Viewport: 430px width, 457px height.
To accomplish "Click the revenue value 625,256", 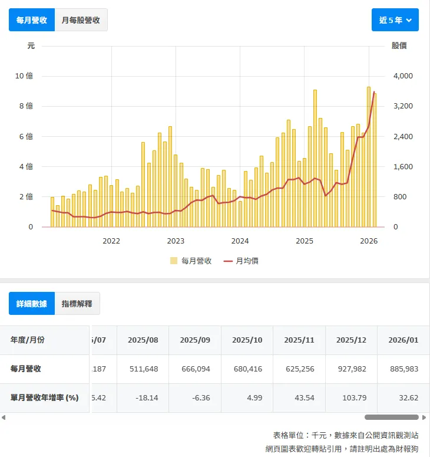I will tap(300, 369).
